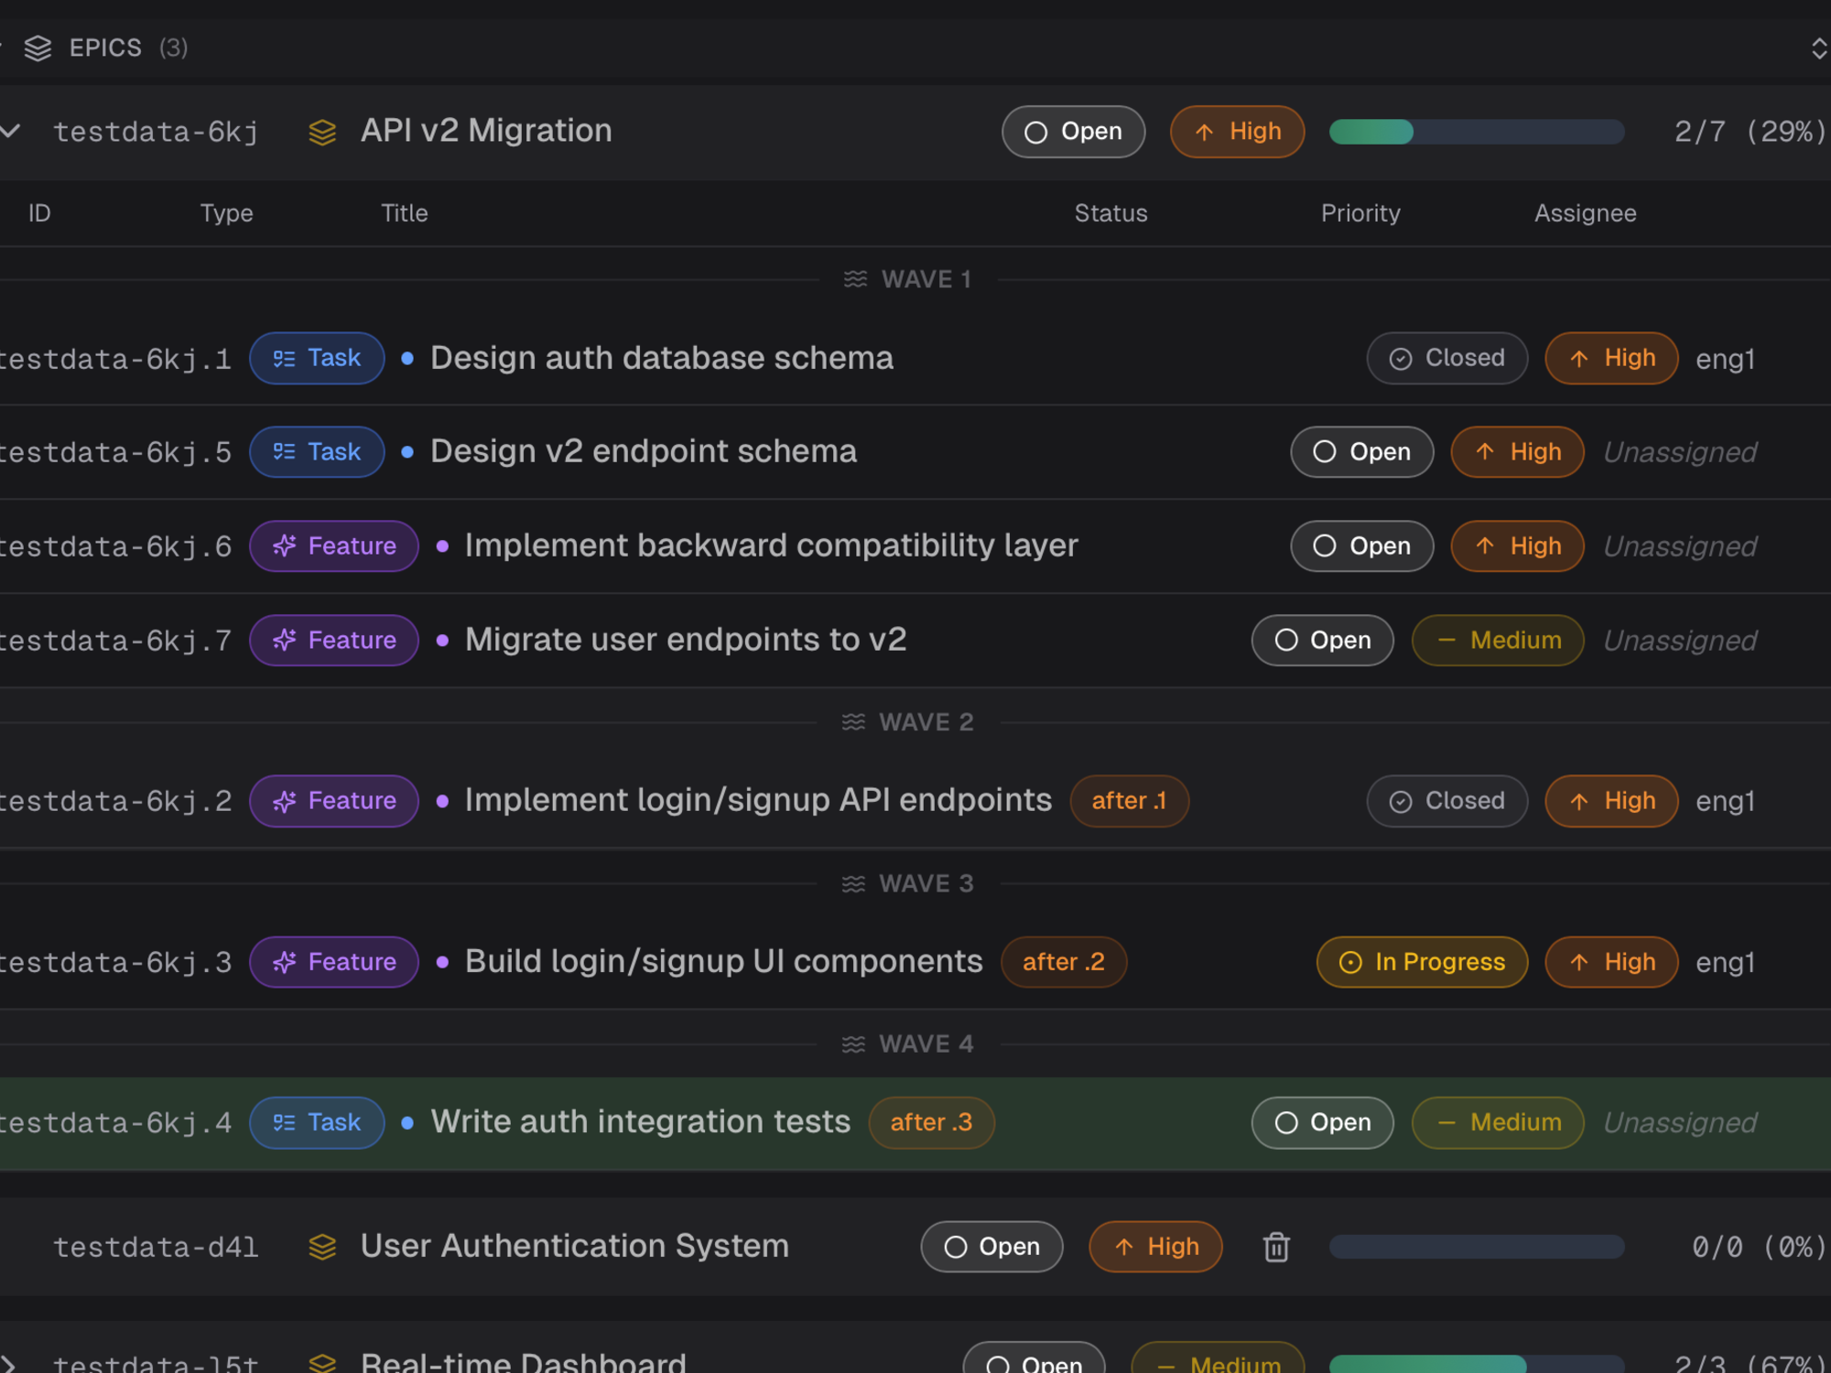Toggle the Open status on Migrate user endpoints to v2

click(x=1322, y=640)
